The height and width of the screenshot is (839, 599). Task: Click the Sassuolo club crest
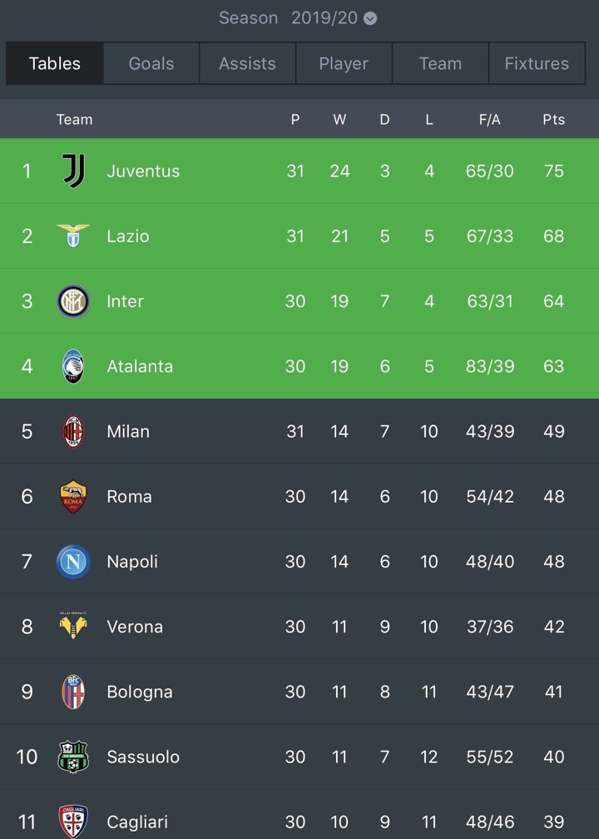[x=73, y=757]
